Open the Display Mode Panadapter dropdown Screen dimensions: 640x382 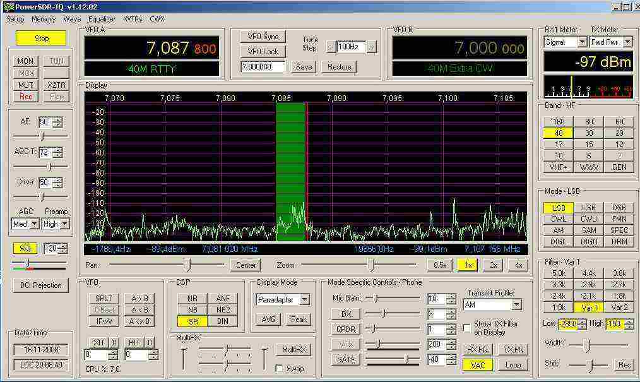[304, 300]
